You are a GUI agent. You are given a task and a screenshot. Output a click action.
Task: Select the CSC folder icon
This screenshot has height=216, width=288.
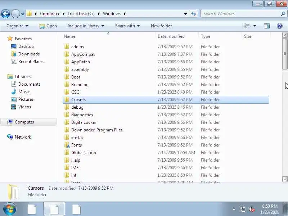tap(67, 92)
